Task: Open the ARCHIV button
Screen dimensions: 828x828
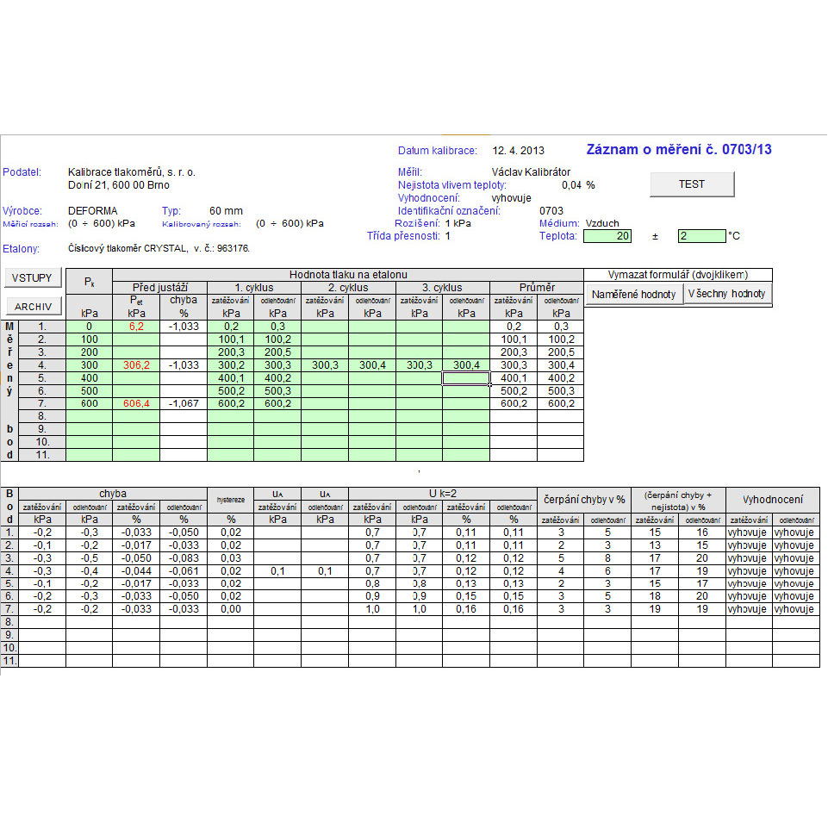Action: (34, 306)
